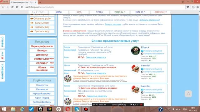The height and width of the screenshot is (112, 200).
Task: Open Депозиты section
Action: tap(42, 55)
